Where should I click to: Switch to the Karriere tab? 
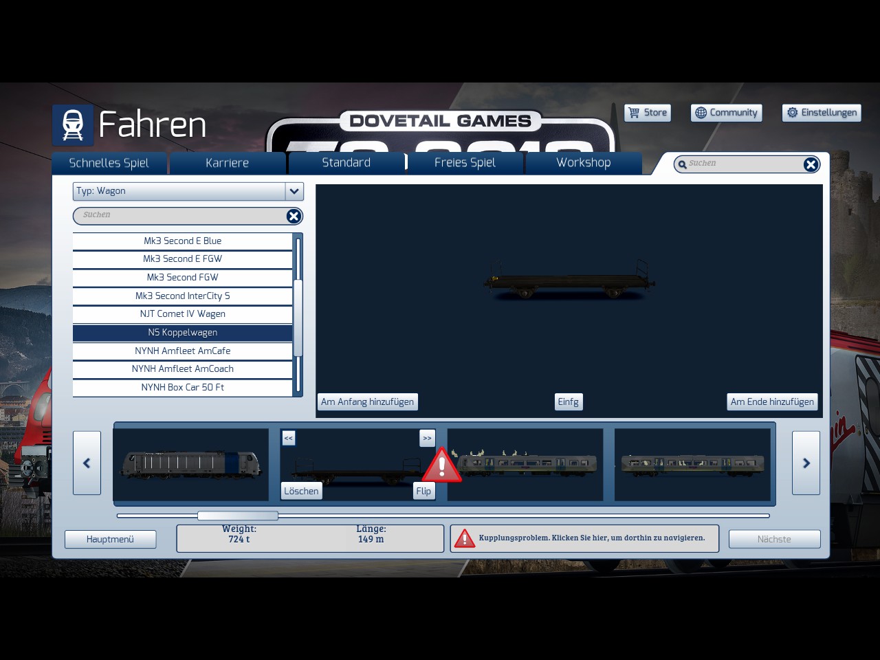228,163
